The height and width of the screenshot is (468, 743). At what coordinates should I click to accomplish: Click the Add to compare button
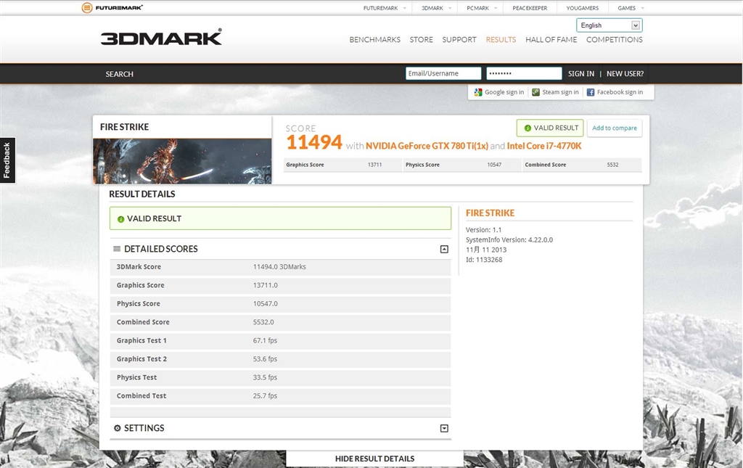pyautogui.click(x=615, y=128)
